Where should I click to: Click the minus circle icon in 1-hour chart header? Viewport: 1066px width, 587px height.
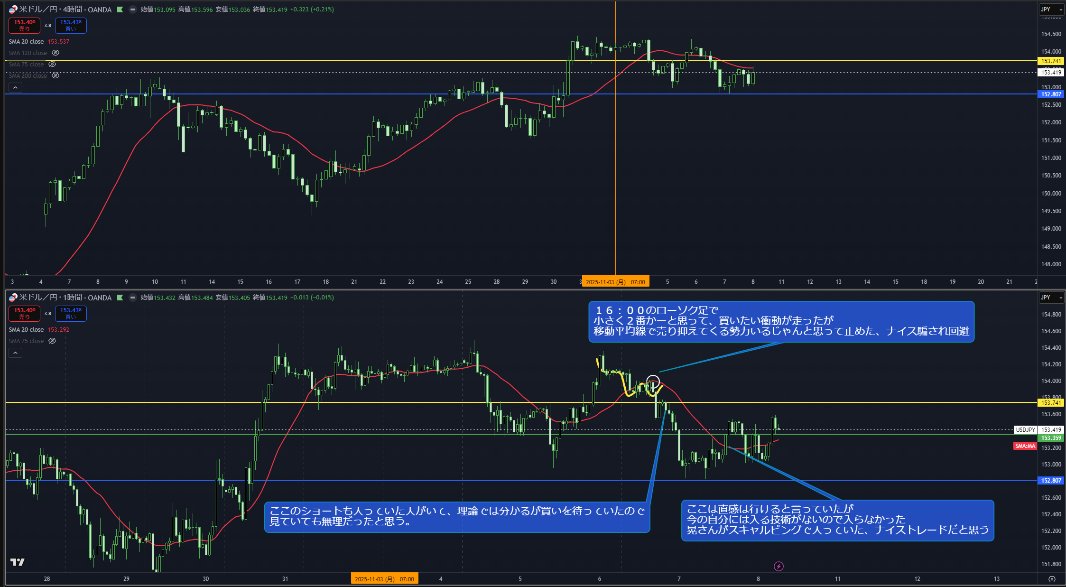(x=133, y=298)
